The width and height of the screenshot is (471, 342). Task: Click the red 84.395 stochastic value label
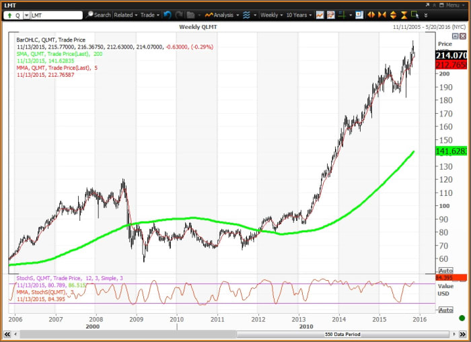[451, 277]
